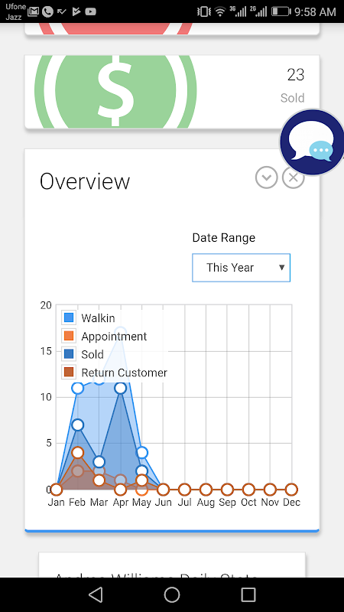Tap the 'Overview' heading
The width and height of the screenshot is (344, 612).
pyautogui.click(x=85, y=181)
